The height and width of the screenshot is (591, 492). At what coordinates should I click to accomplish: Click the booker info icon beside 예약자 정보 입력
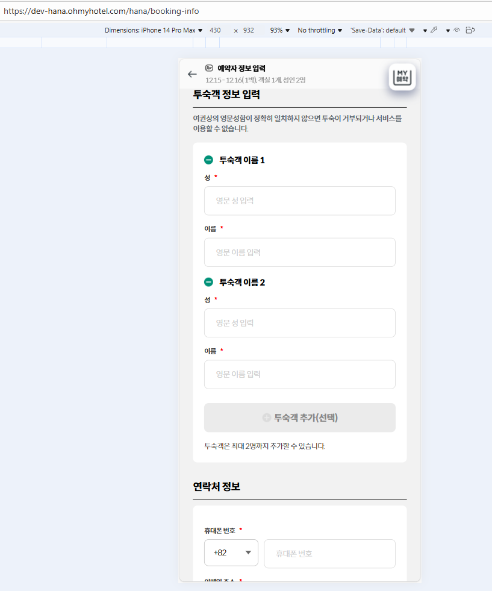point(209,68)
